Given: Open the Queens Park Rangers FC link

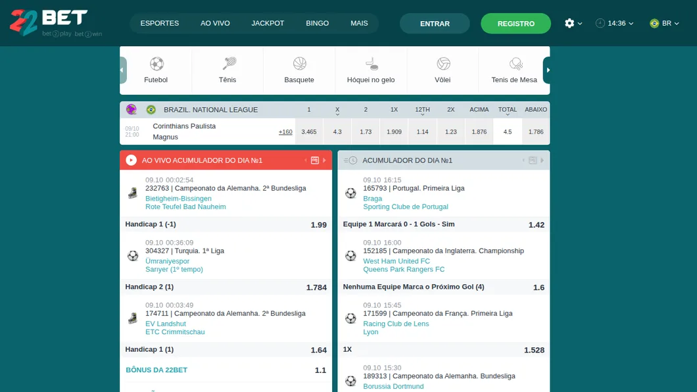Looking at the screenshot, I should point(404,269).
